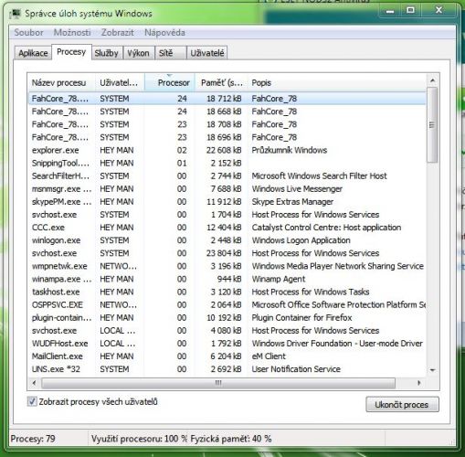Viewport: 465px width, 457px height.
Task: Select the winampa.exe process row
Action: 227,279
